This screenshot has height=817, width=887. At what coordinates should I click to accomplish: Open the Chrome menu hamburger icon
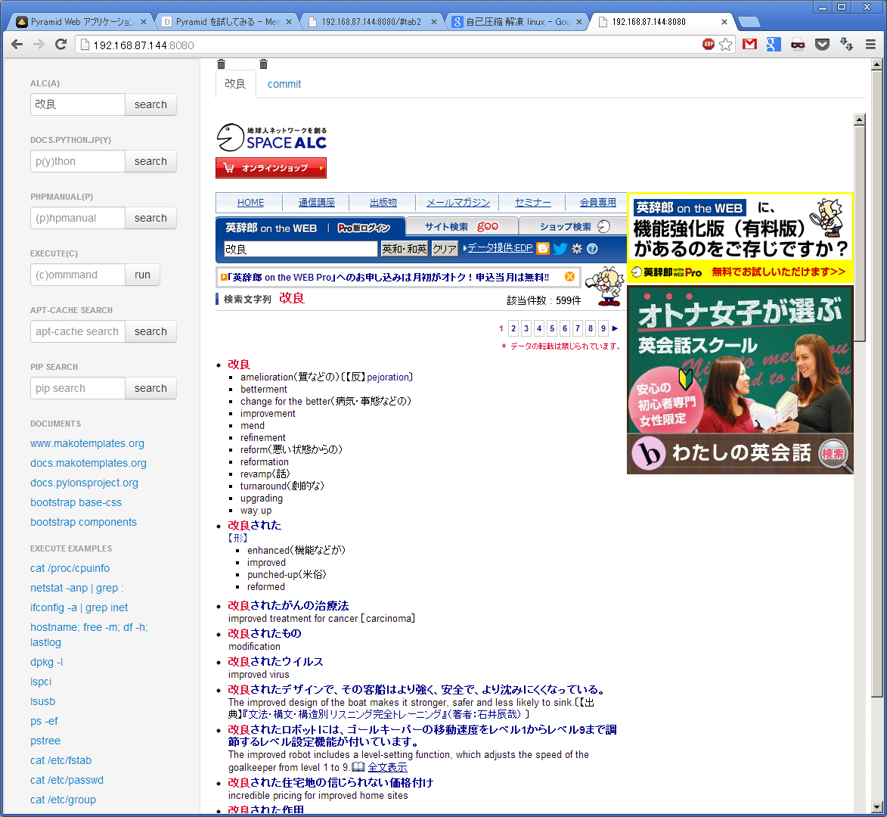point(870,44)
